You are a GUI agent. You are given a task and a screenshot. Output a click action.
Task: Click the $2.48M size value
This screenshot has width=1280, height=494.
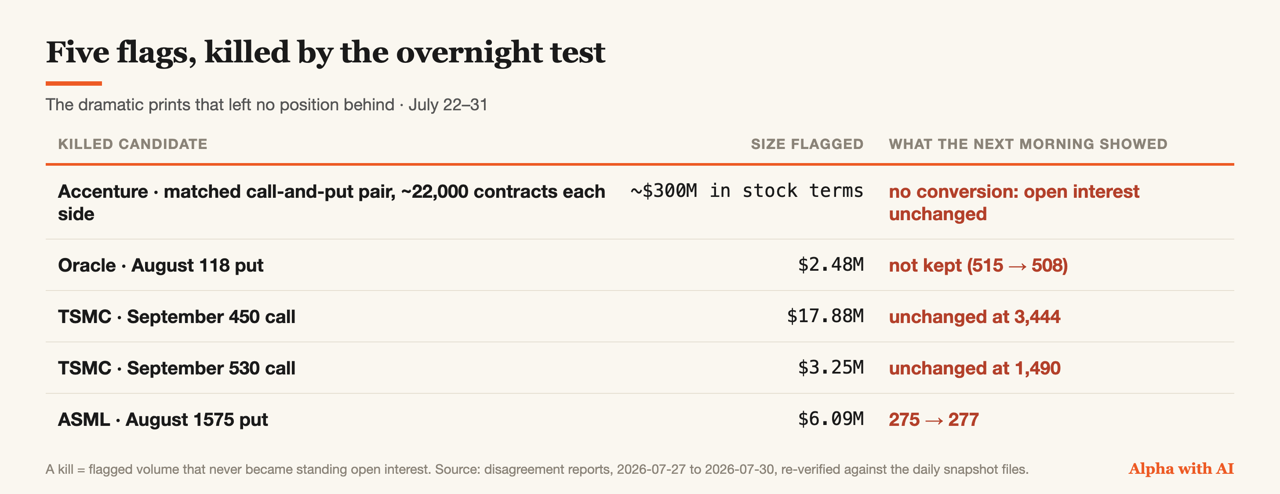831,265
